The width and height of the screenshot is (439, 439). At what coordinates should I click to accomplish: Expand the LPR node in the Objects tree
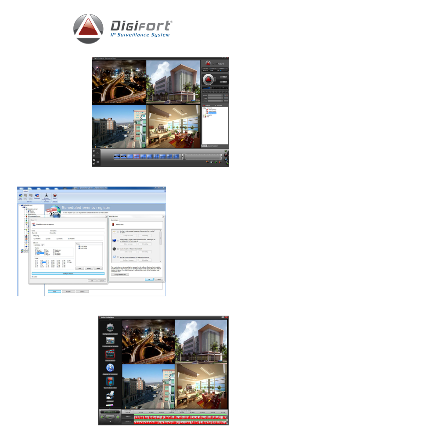[203, 117]
